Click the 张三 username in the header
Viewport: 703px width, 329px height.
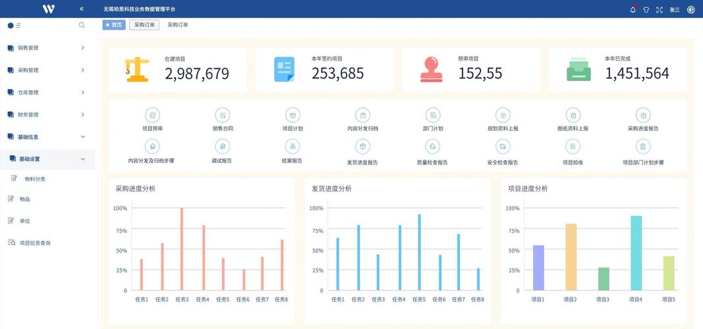pyautogui.click(x=675, y=9)
